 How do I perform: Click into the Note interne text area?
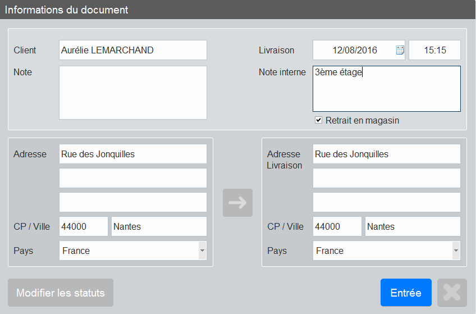tap(386, 89)
